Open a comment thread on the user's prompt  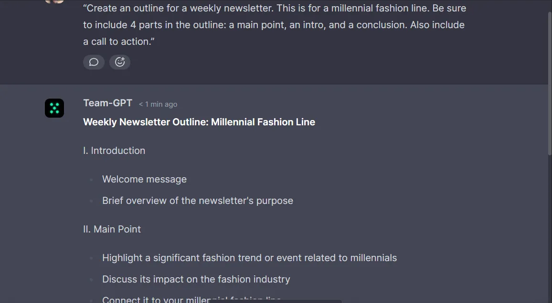coord(94,62)
